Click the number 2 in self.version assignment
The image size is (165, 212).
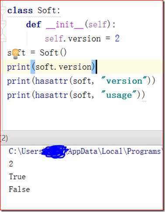[117, 39]
